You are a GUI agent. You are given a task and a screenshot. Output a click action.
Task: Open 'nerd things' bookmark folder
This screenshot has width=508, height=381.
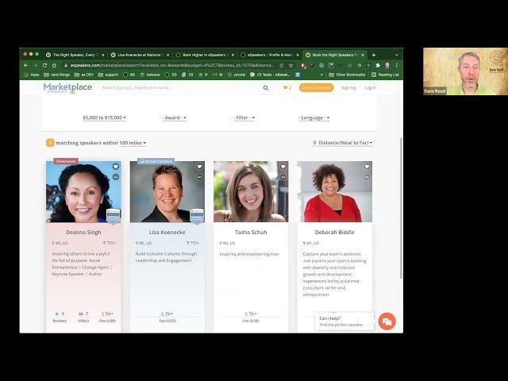click(57, 75)
